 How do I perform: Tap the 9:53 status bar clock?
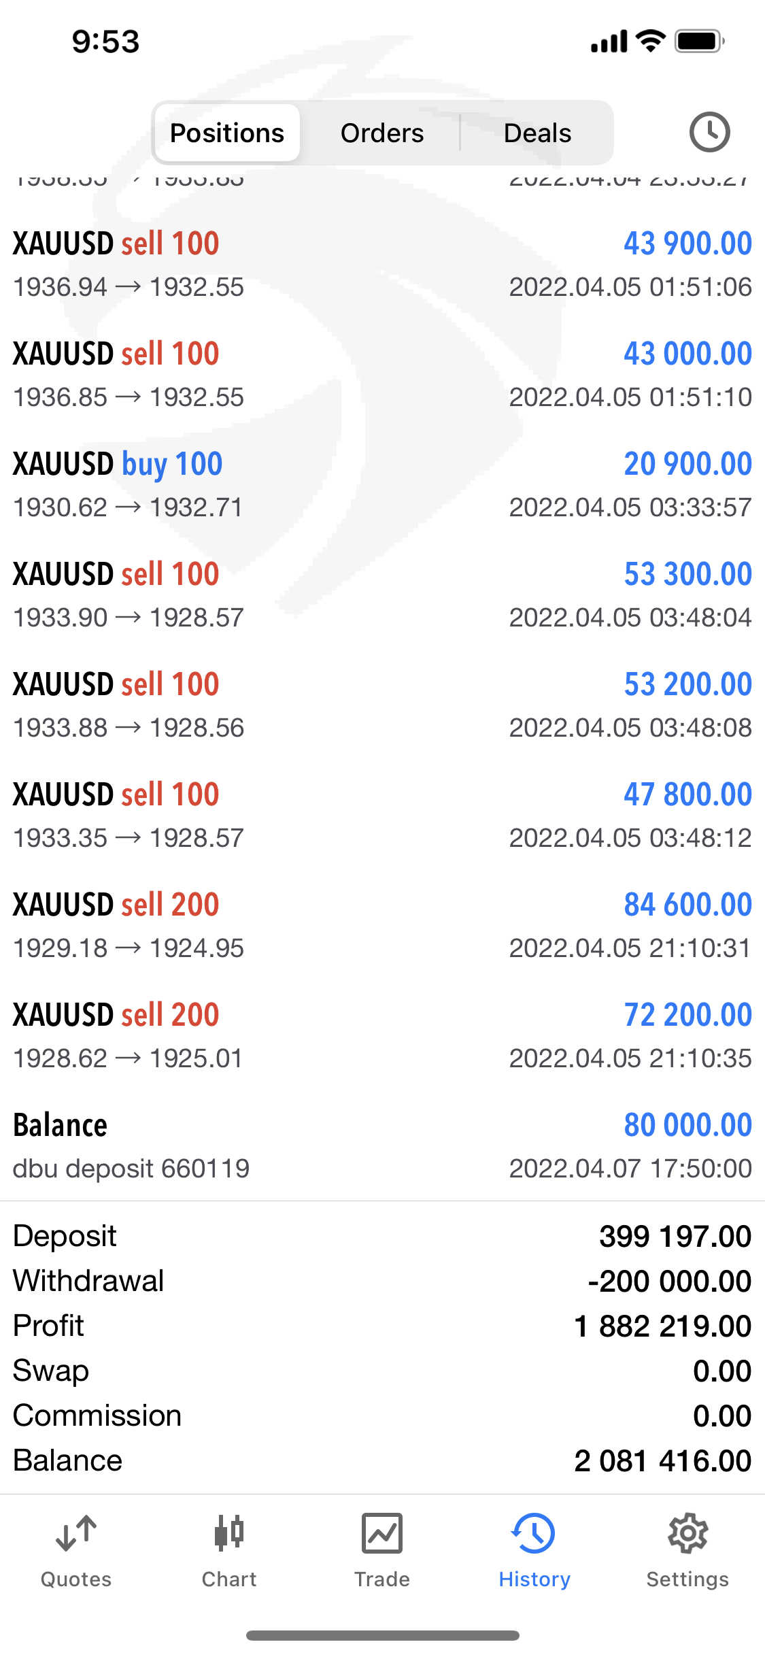[x=106, y=41]
